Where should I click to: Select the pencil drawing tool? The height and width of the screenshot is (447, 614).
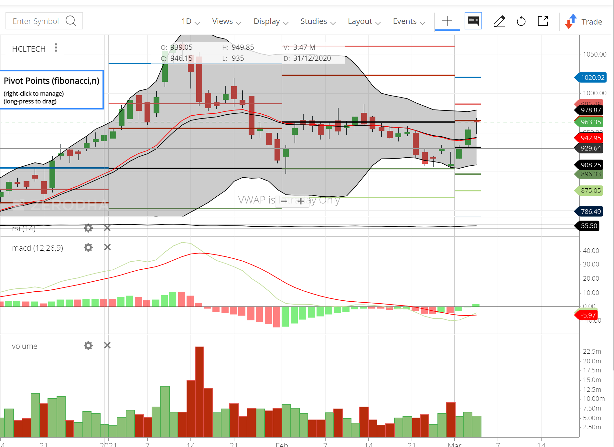pyautogui.click(x=499, y=21)
